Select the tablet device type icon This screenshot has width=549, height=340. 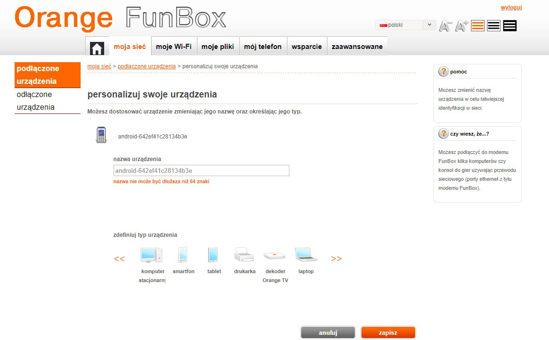coord(213,255)
